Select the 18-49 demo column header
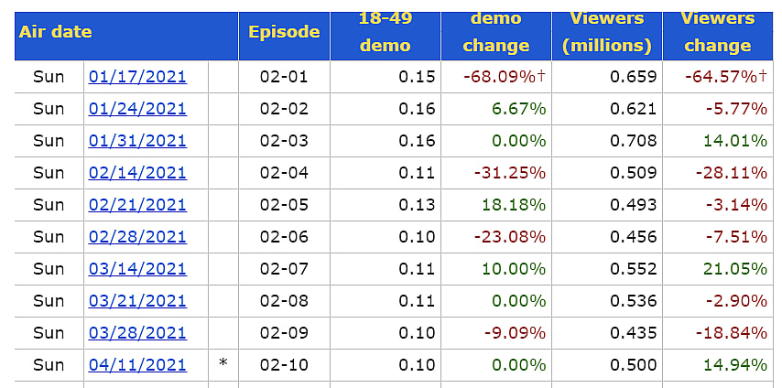This screenshot has width=782, height=388. (x=385, y=31)
